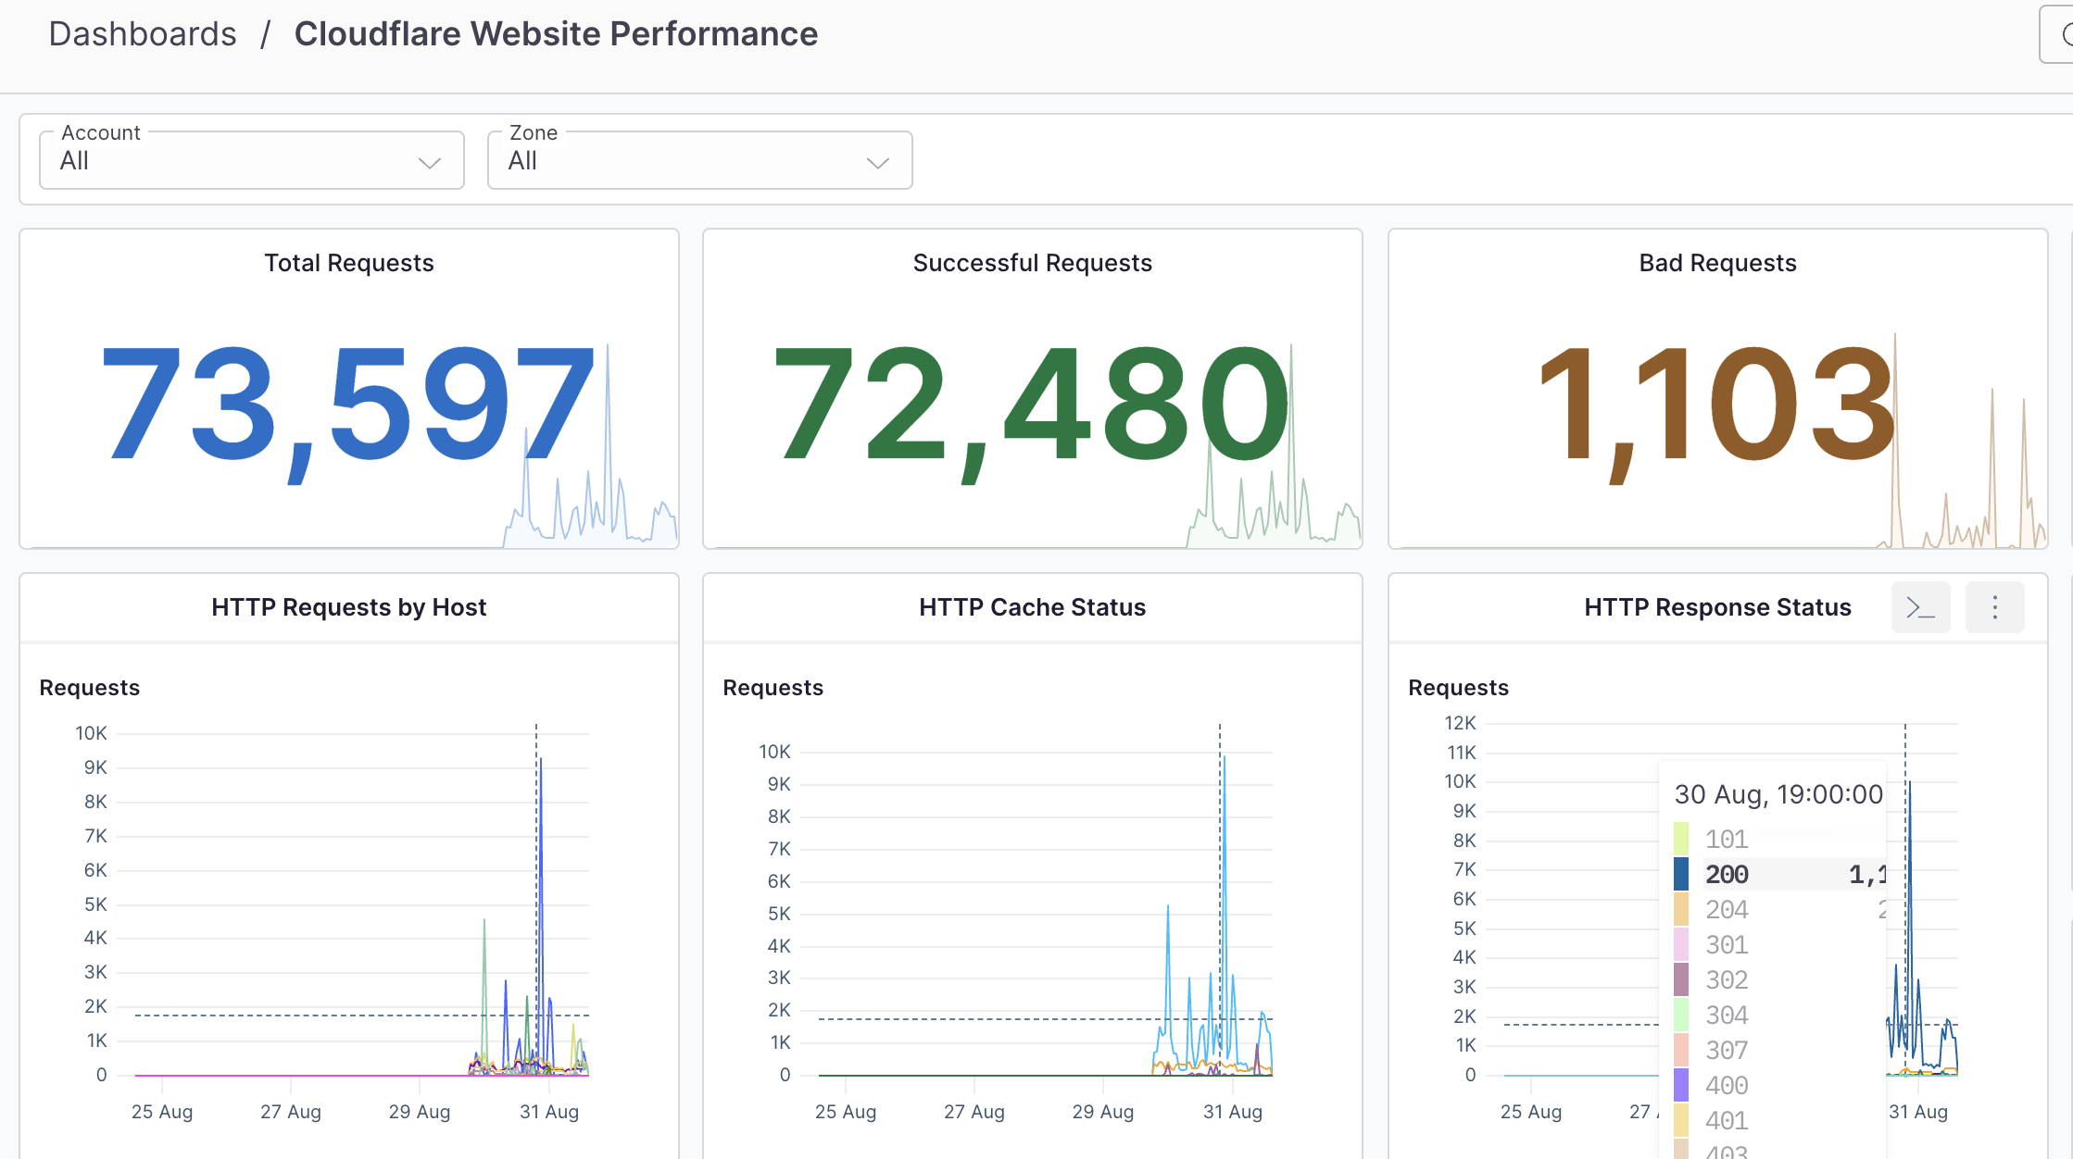Click the Dashboards breadcrumb link
2073x1159 pixels.
(x=142, y=33)
